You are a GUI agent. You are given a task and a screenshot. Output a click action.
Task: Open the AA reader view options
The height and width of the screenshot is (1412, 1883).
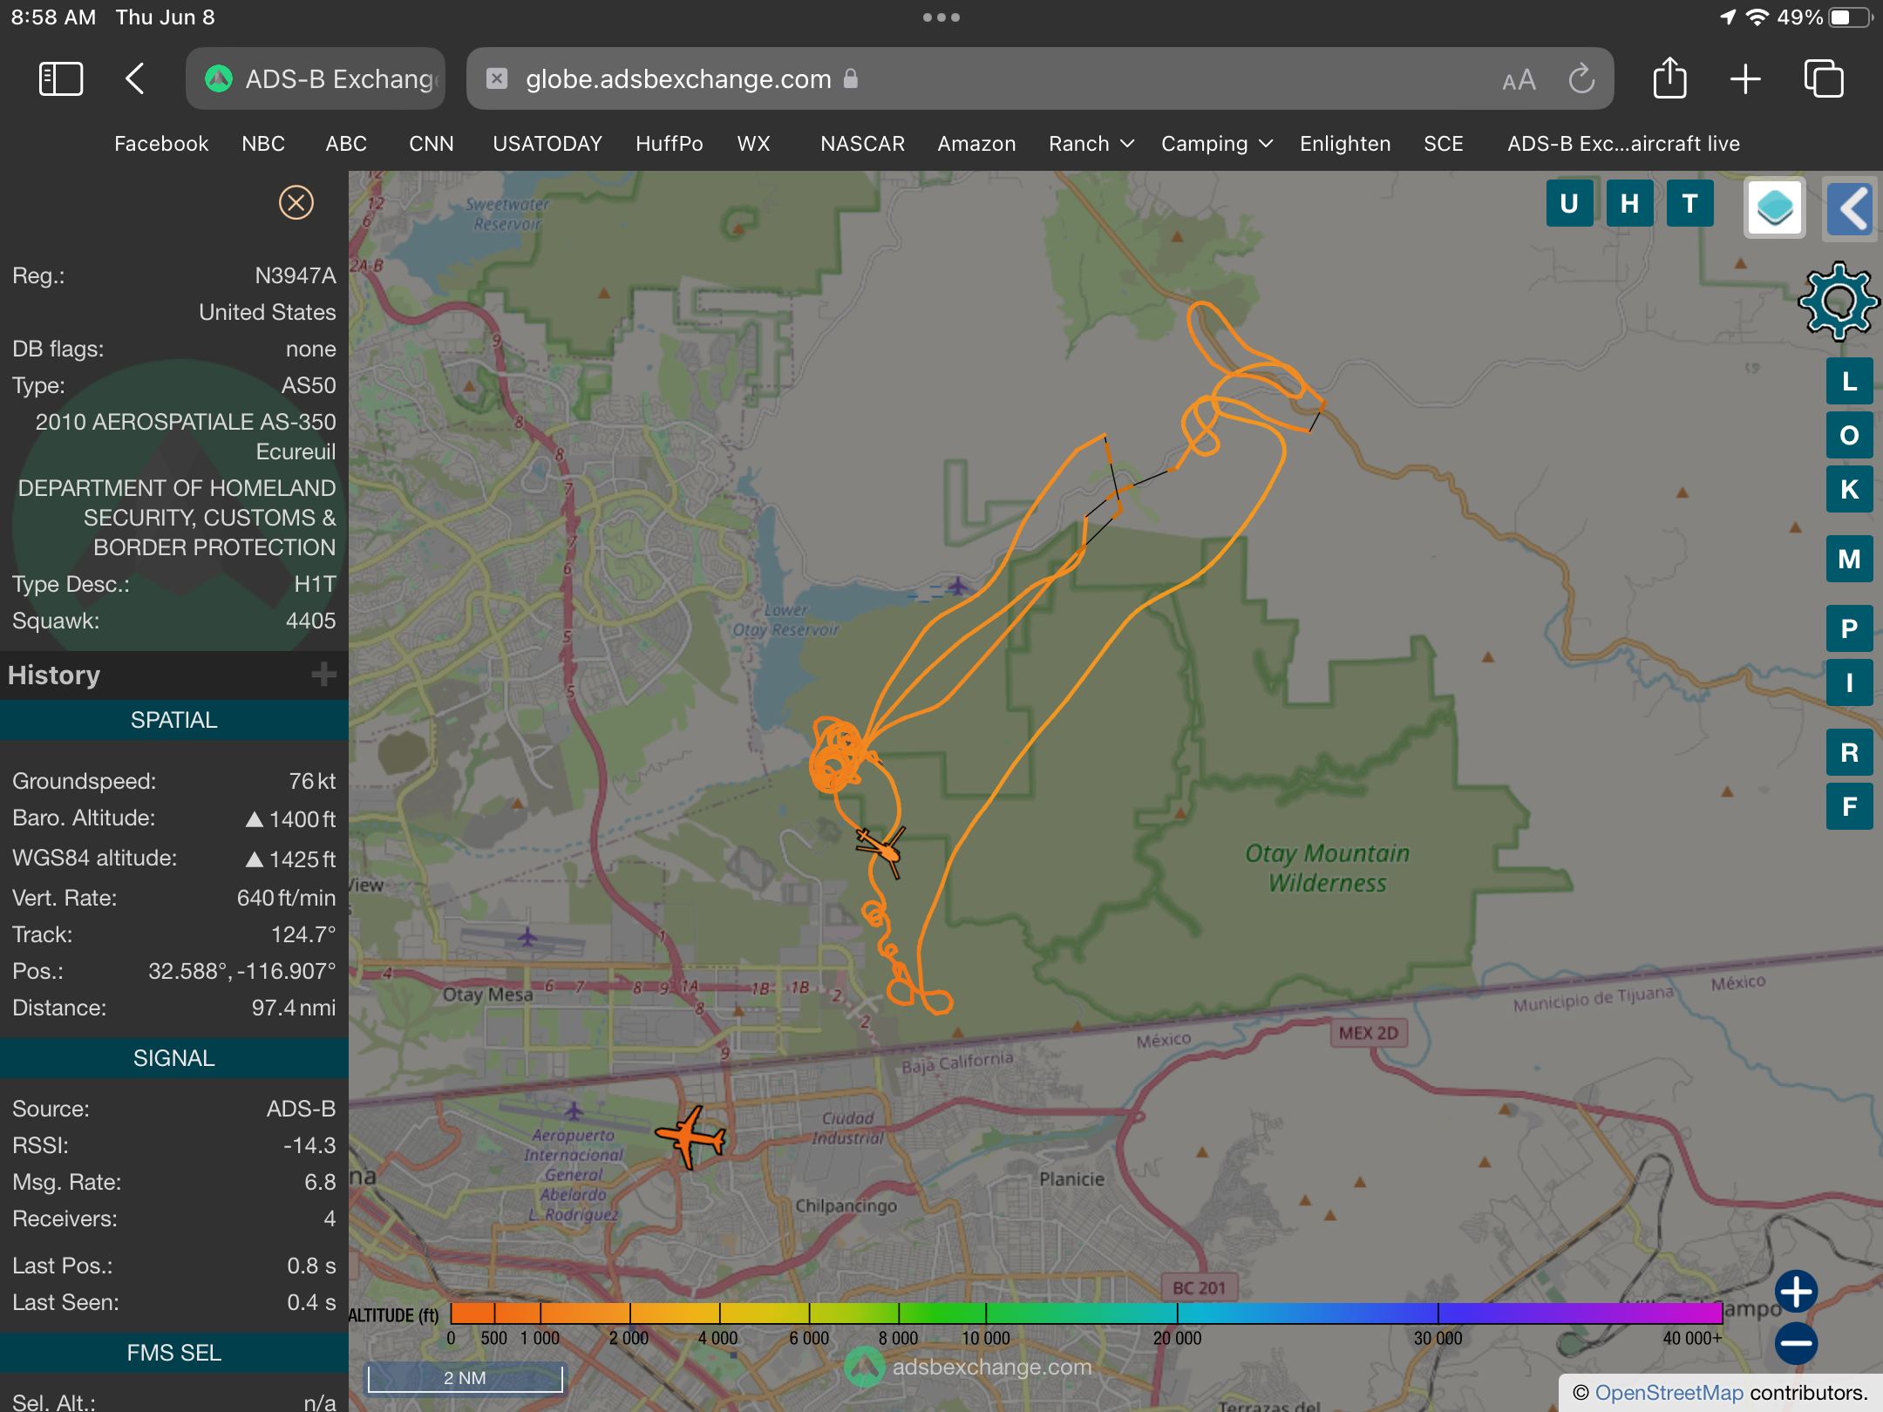(1519, 80)
